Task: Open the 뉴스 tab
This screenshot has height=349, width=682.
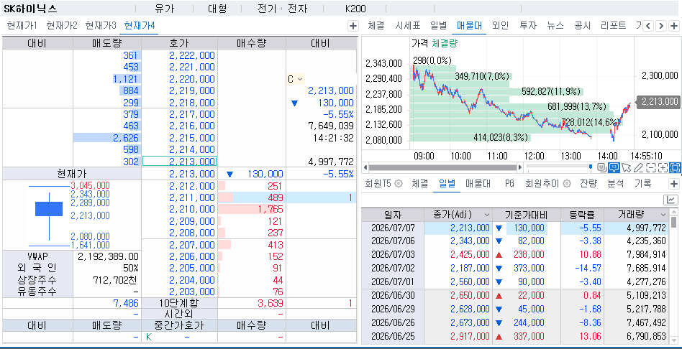Action: coord(555,26)
